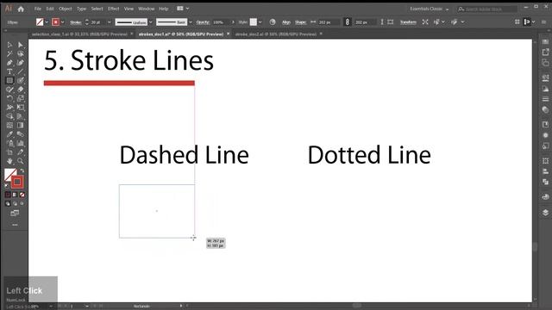Open the Stroke panel link
This screenshot has height=310, width=552.
75,22
